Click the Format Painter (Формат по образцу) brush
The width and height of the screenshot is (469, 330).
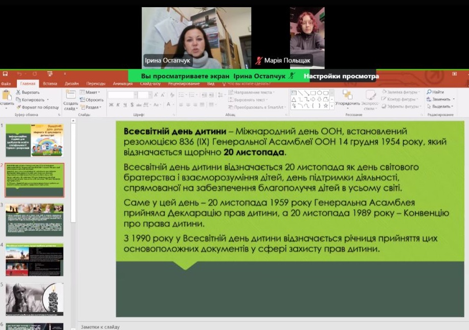[x=18, y=107]
